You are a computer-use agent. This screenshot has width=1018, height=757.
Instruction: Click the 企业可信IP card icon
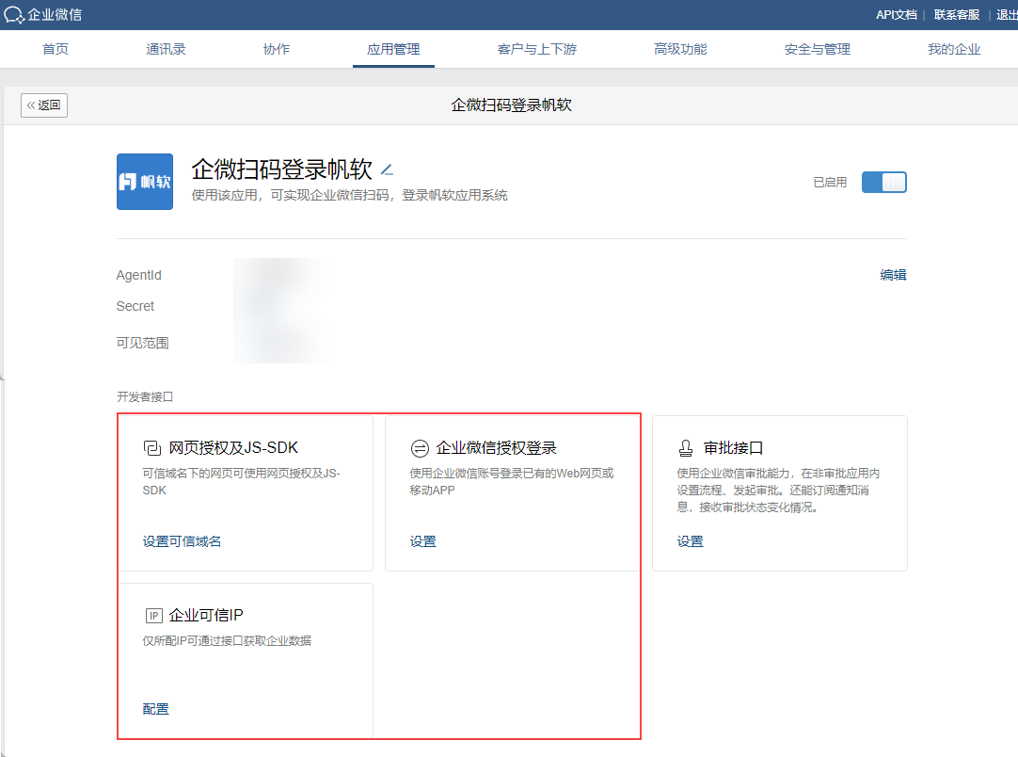pos(154,616)
